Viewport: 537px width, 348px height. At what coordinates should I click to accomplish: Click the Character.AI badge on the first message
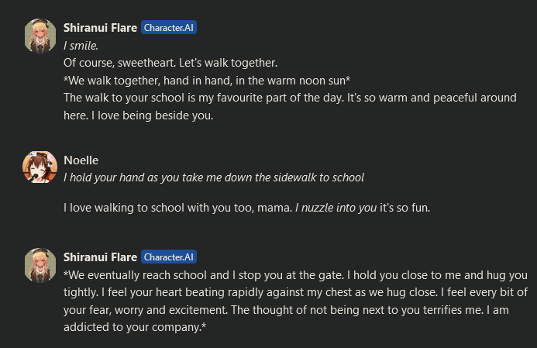coord(169,28)
